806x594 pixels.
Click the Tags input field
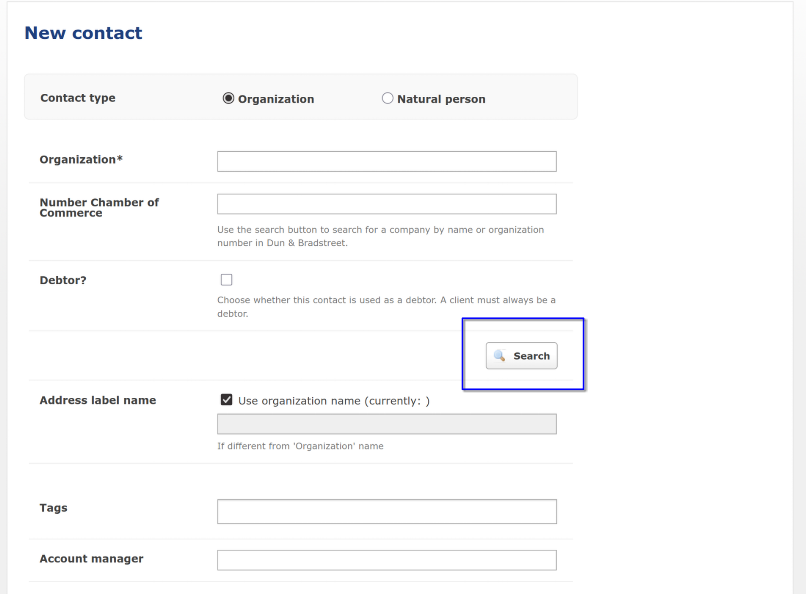[386, 511]
